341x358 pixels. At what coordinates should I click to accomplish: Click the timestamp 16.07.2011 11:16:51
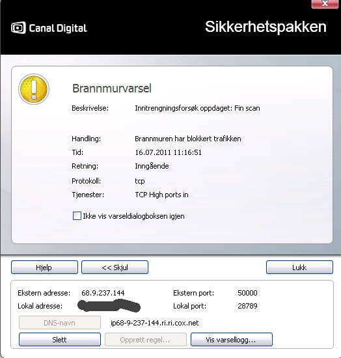pos(168,152)
